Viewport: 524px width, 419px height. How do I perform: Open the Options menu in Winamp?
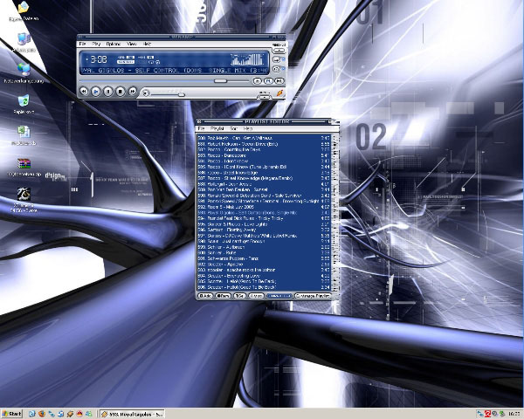pos(114,43)
